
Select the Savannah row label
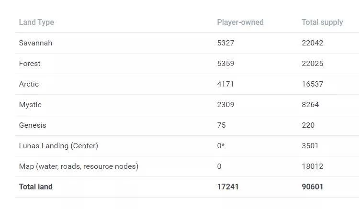[35, 43]
